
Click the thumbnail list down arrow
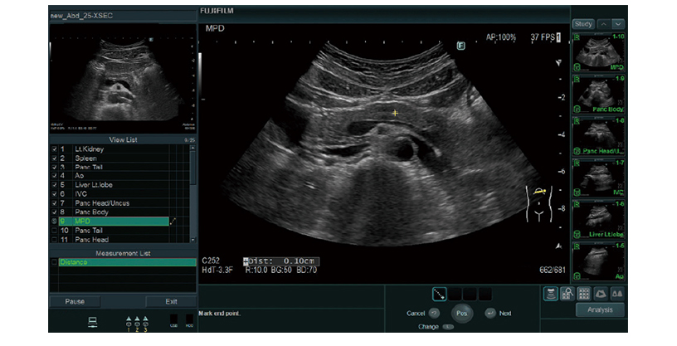(618, 23)
